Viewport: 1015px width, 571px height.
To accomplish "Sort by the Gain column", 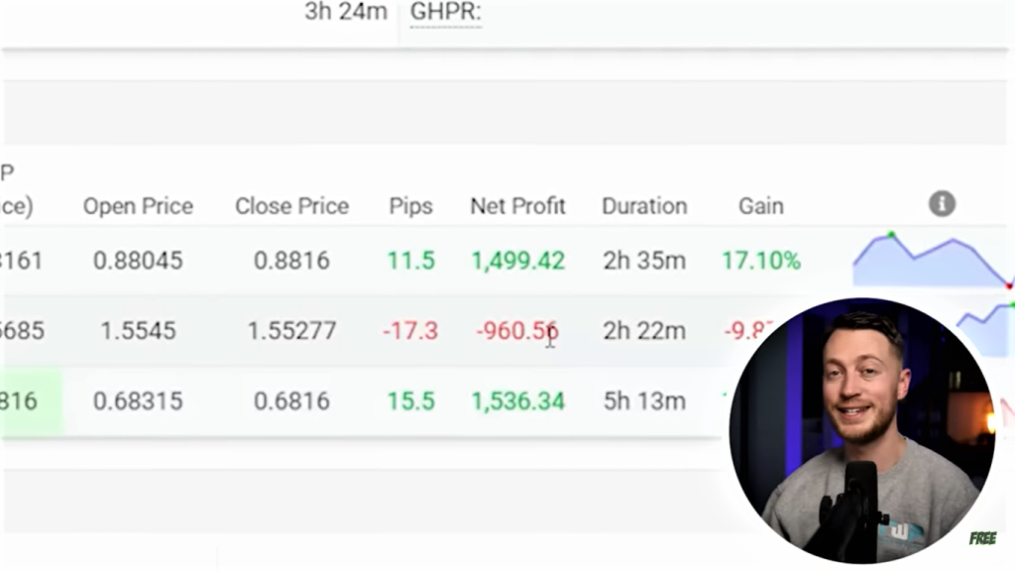I will click(760, 206).
